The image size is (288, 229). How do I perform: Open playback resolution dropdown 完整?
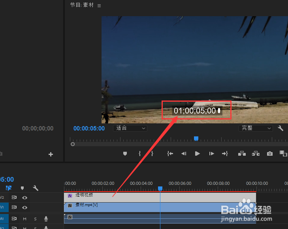256,128
